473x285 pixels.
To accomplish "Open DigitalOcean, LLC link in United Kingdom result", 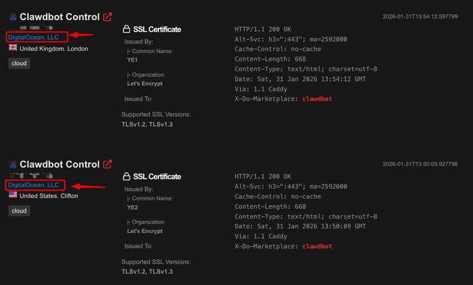I will tap(34, 37).
